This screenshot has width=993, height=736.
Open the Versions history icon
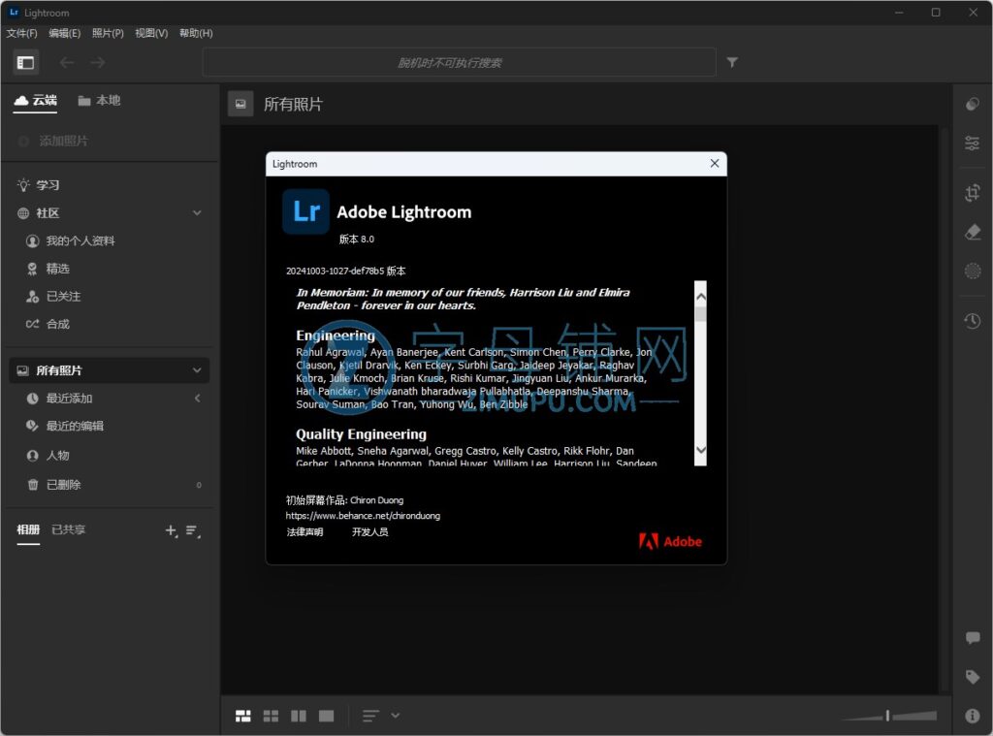coord(972,321)
